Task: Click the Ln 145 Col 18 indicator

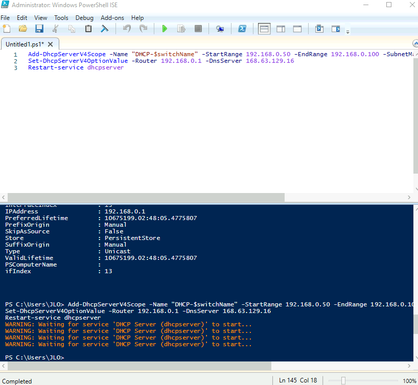Action: [x=298, y=380]
